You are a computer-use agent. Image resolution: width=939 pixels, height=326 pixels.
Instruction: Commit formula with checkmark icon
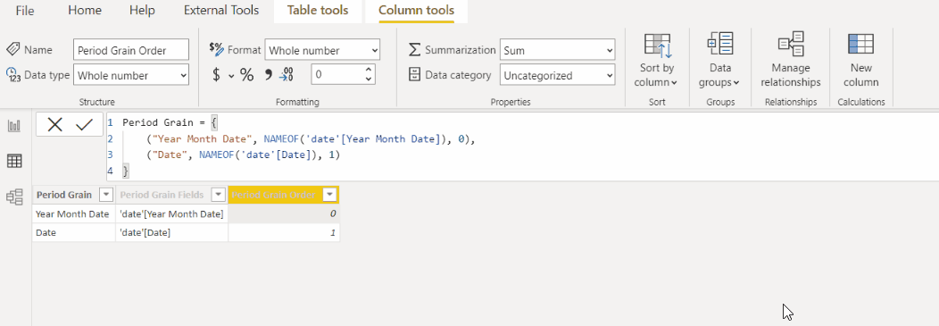point(85,125)
